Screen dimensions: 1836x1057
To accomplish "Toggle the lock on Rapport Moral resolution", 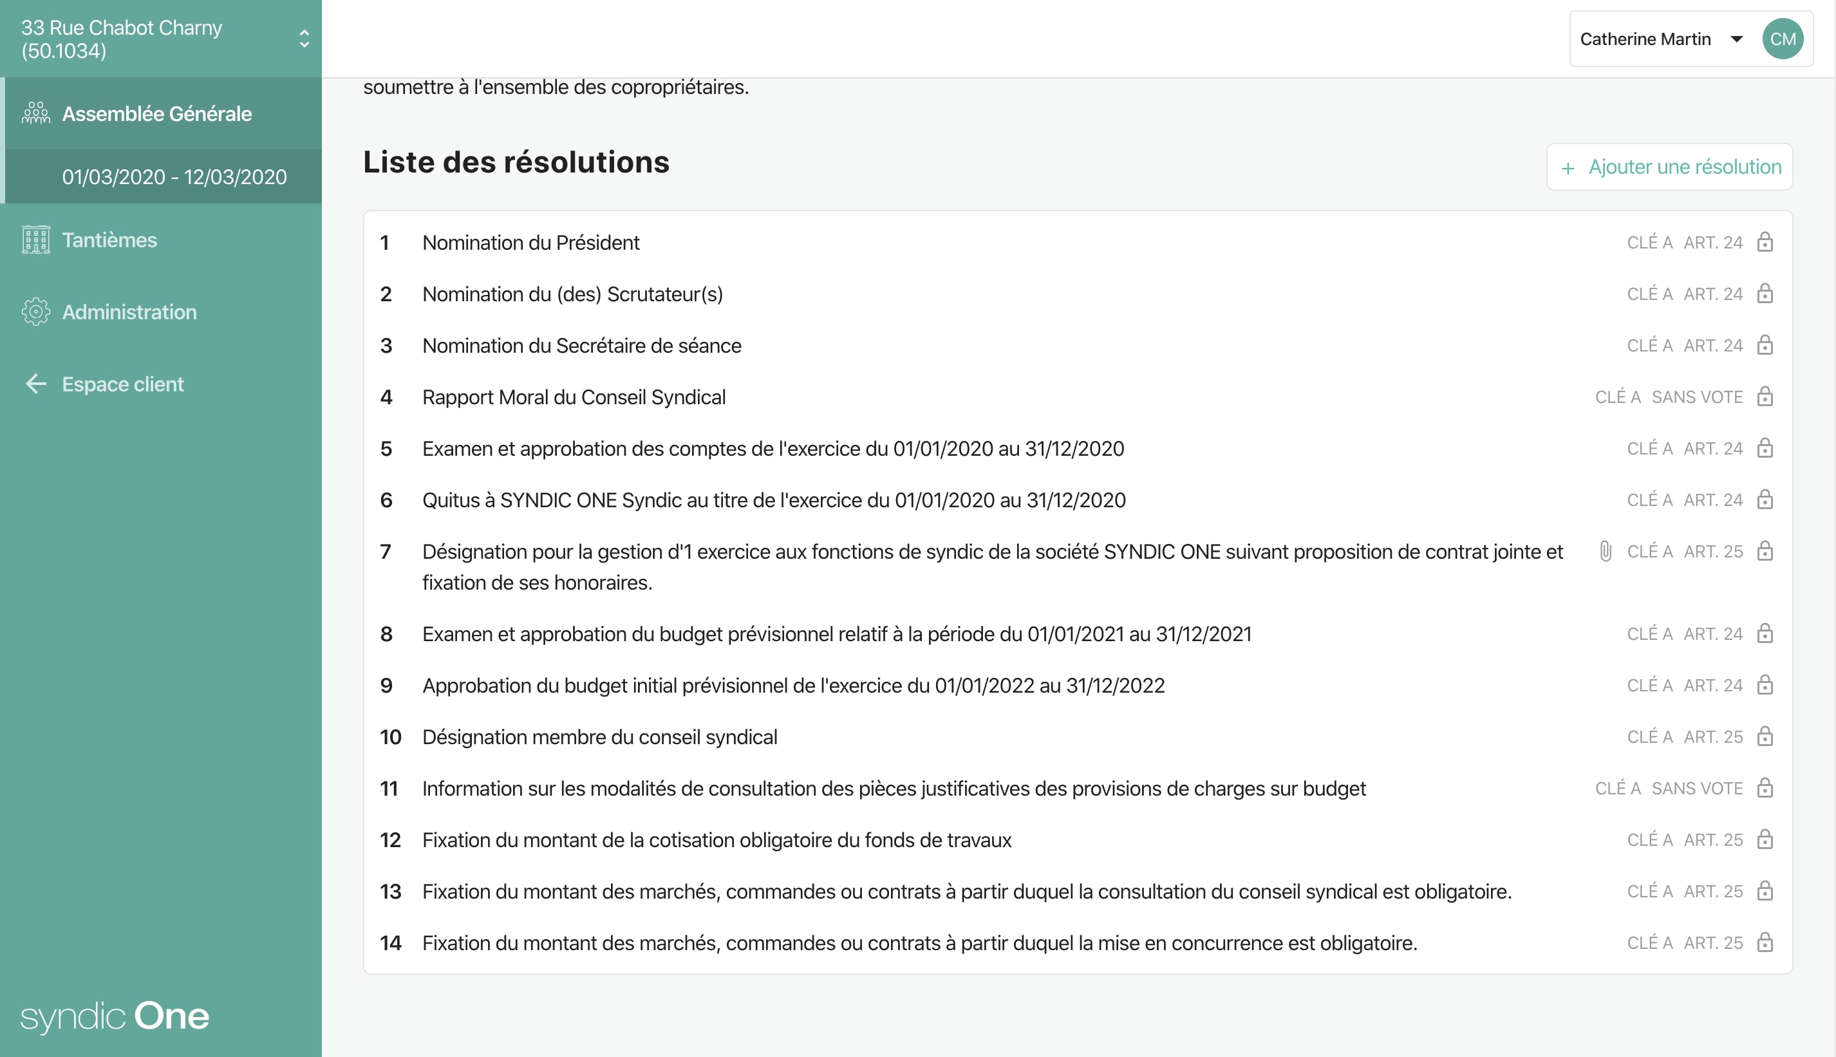I will [x=1765, y=397].
